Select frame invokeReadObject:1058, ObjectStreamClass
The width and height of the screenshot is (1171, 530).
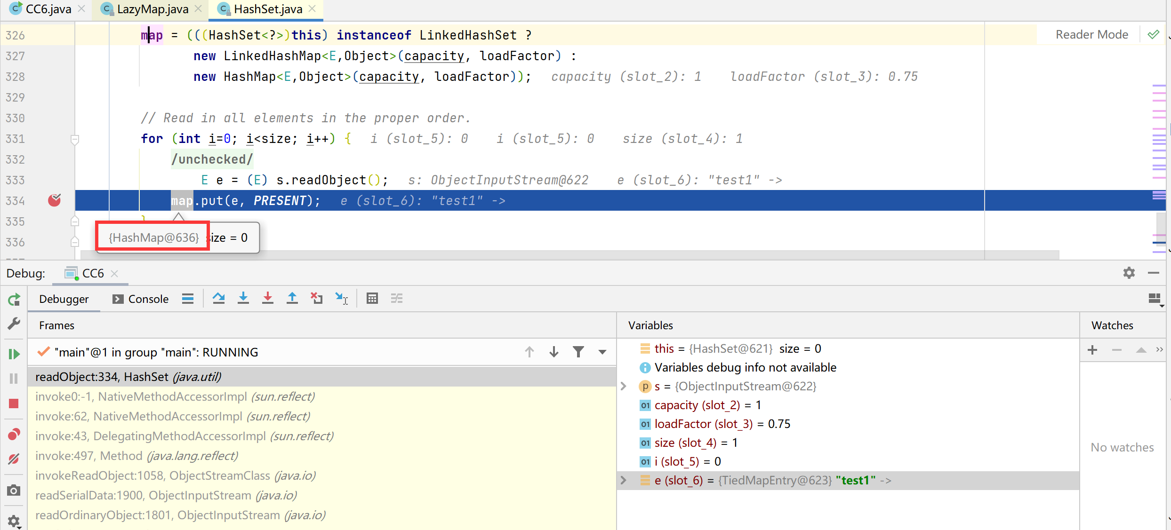click(x=322, y=475)
